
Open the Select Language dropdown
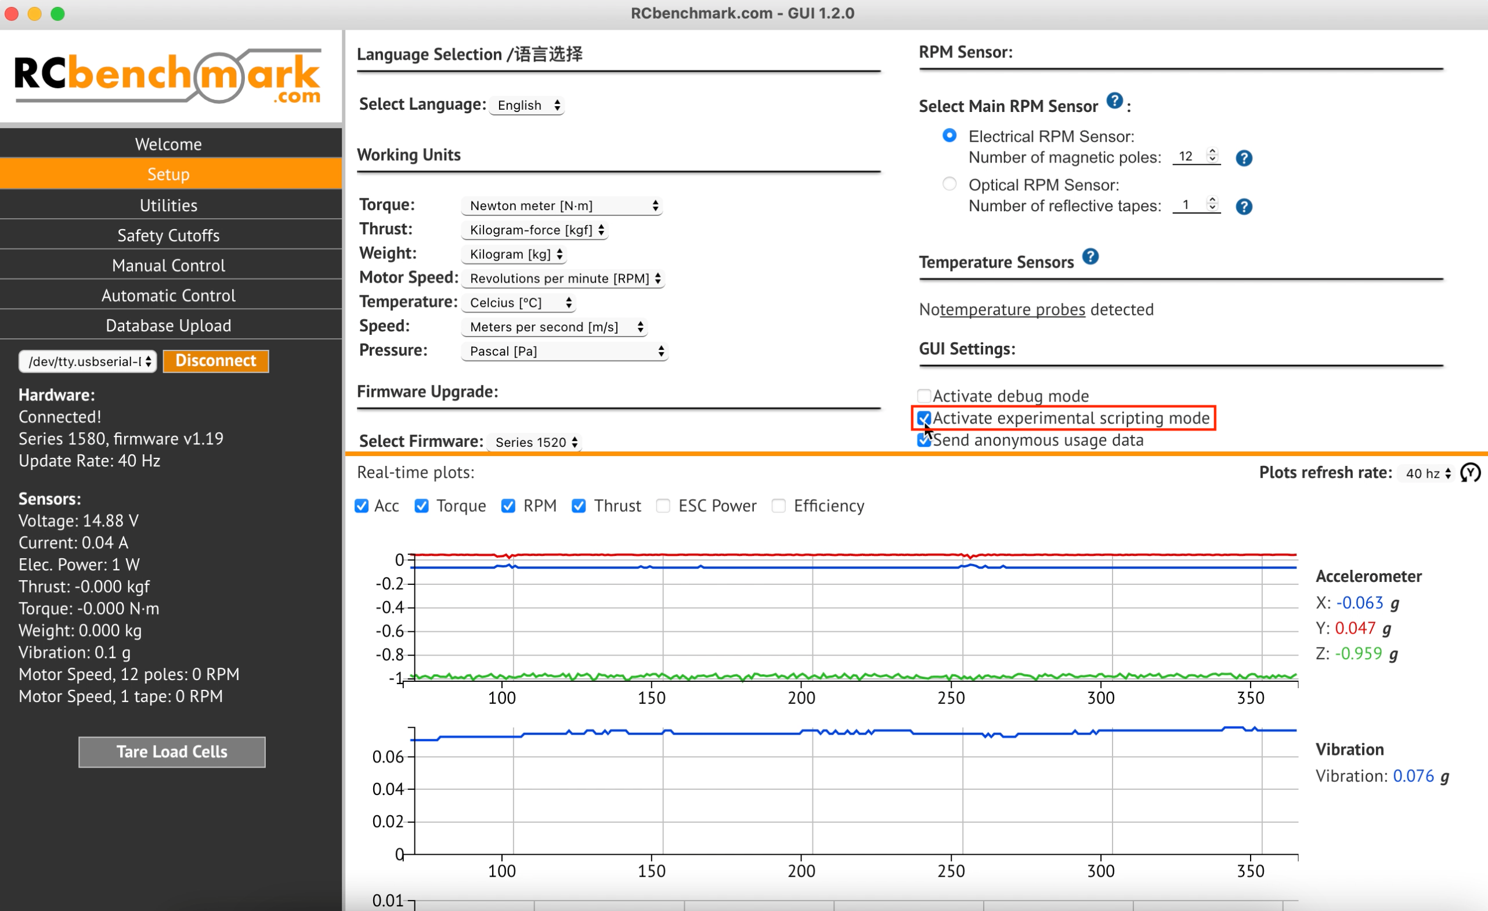click(x=526, y=104)
